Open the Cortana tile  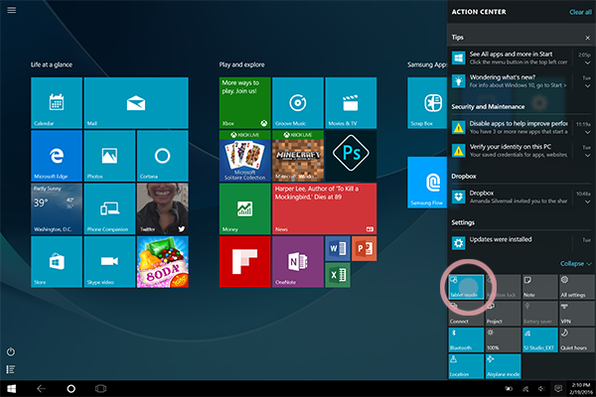[x=162, y=156]
